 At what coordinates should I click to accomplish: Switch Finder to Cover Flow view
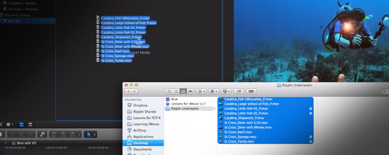pyautogui.click(x=191, y=91)
